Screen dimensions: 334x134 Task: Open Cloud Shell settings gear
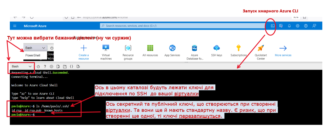(x=52, y=66)
